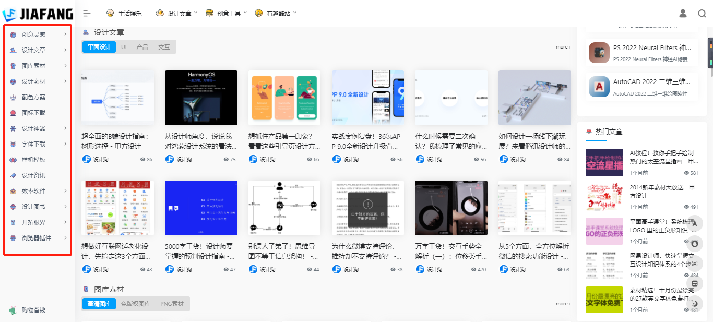Toggle the sidebar collapse hamburger icon
Screen dimensions: 713x322
pos(87,14)
